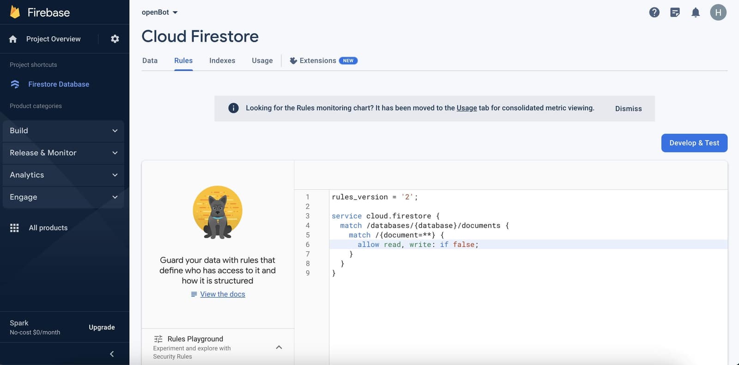Click line number 6 in gutter
Screen dimensions: 739x365
[x=308, y=245]
